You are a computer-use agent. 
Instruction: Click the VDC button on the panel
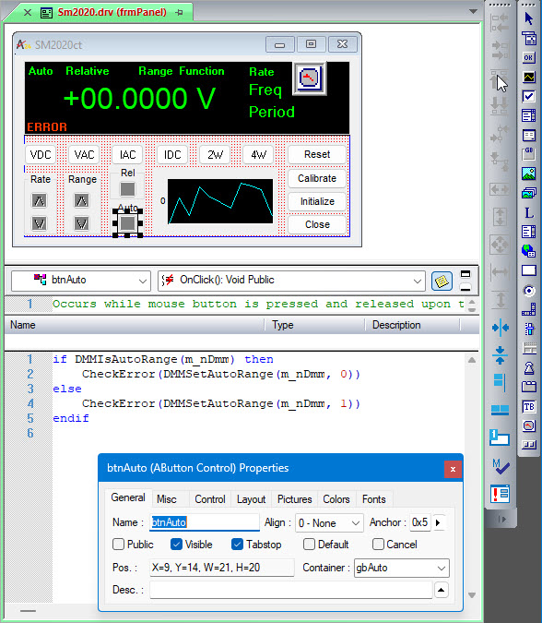pyautogui.click(x=41, y=154)
